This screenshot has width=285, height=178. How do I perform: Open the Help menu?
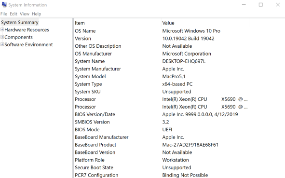[x=37, y=14]
